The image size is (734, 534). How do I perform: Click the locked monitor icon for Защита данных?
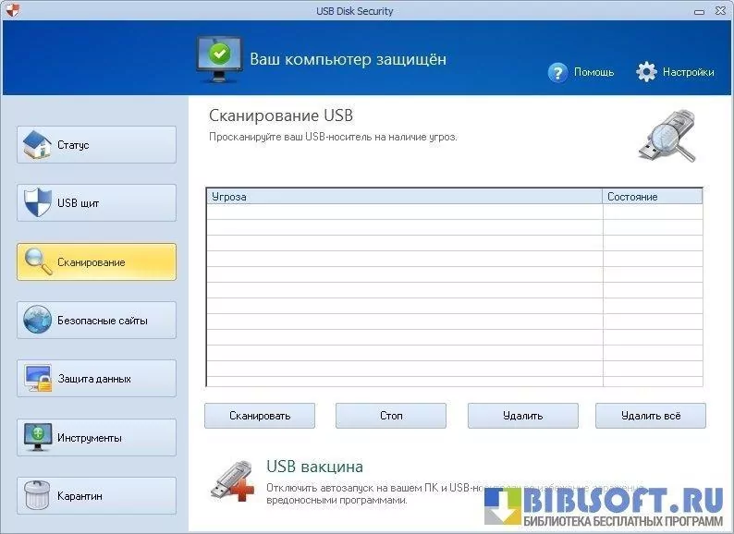coord(38,379)
